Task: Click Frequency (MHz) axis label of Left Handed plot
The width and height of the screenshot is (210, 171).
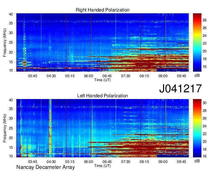Action: pyautogui.click(x=5, y=128)
